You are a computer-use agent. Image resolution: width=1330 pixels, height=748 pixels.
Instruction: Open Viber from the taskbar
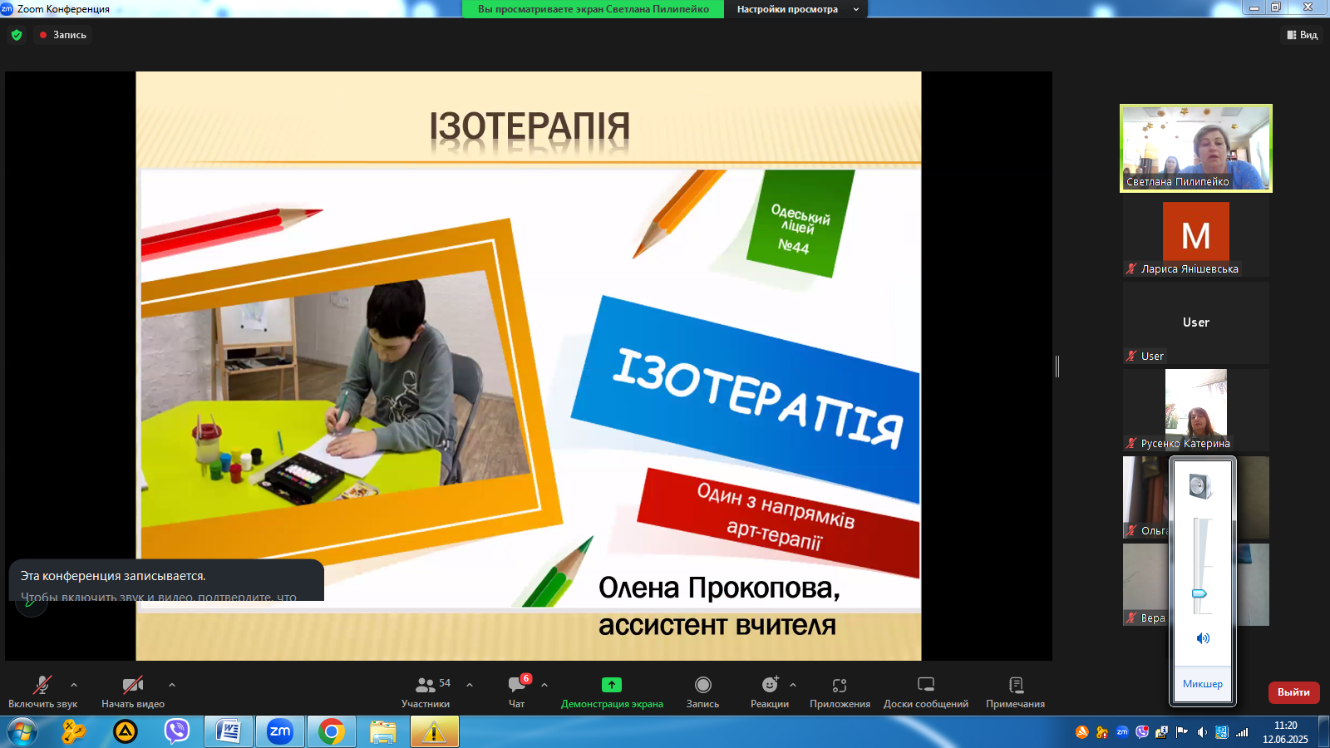coord(176,731)
